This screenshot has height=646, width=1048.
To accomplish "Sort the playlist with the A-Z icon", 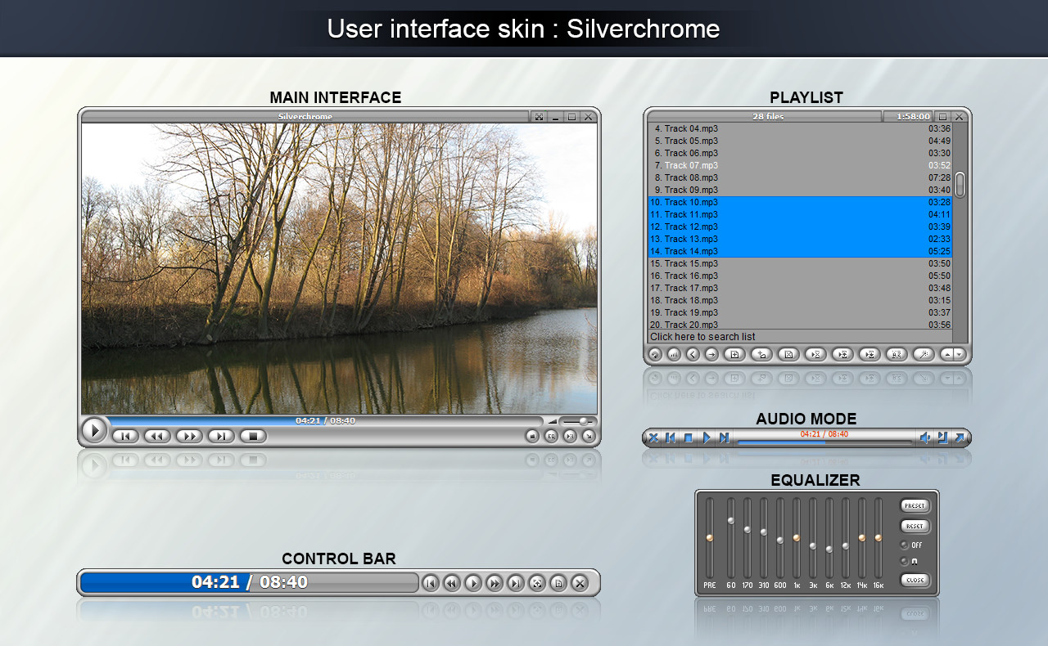I will (x=898, y=354).
